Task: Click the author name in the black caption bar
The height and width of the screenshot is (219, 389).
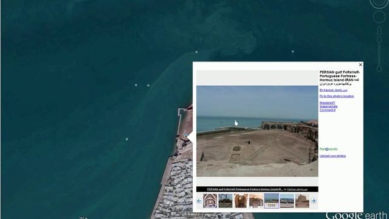Action: [297, 189]
